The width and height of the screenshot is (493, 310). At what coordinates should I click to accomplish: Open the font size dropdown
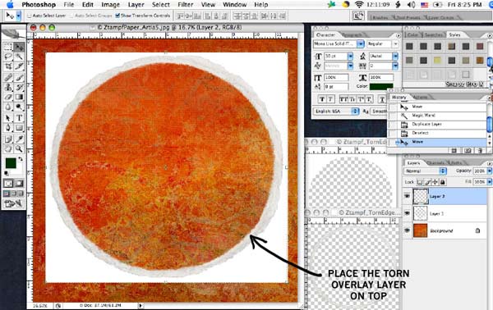[x=350, y=56]
